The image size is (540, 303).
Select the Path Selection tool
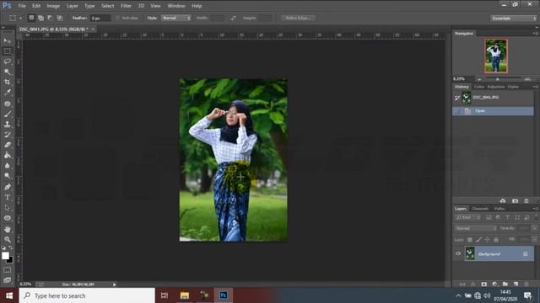tap(8, 208)
